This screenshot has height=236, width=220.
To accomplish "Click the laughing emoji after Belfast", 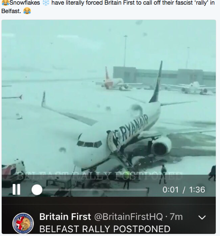I will pos(27,11).
